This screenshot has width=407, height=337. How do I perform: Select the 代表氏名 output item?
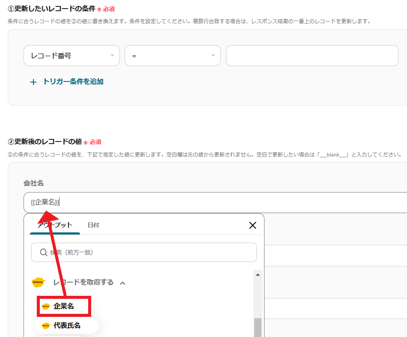click(x=67, y=326)
